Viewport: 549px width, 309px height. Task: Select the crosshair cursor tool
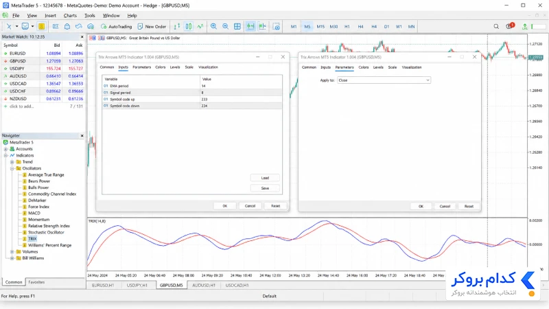click(9, 27)
